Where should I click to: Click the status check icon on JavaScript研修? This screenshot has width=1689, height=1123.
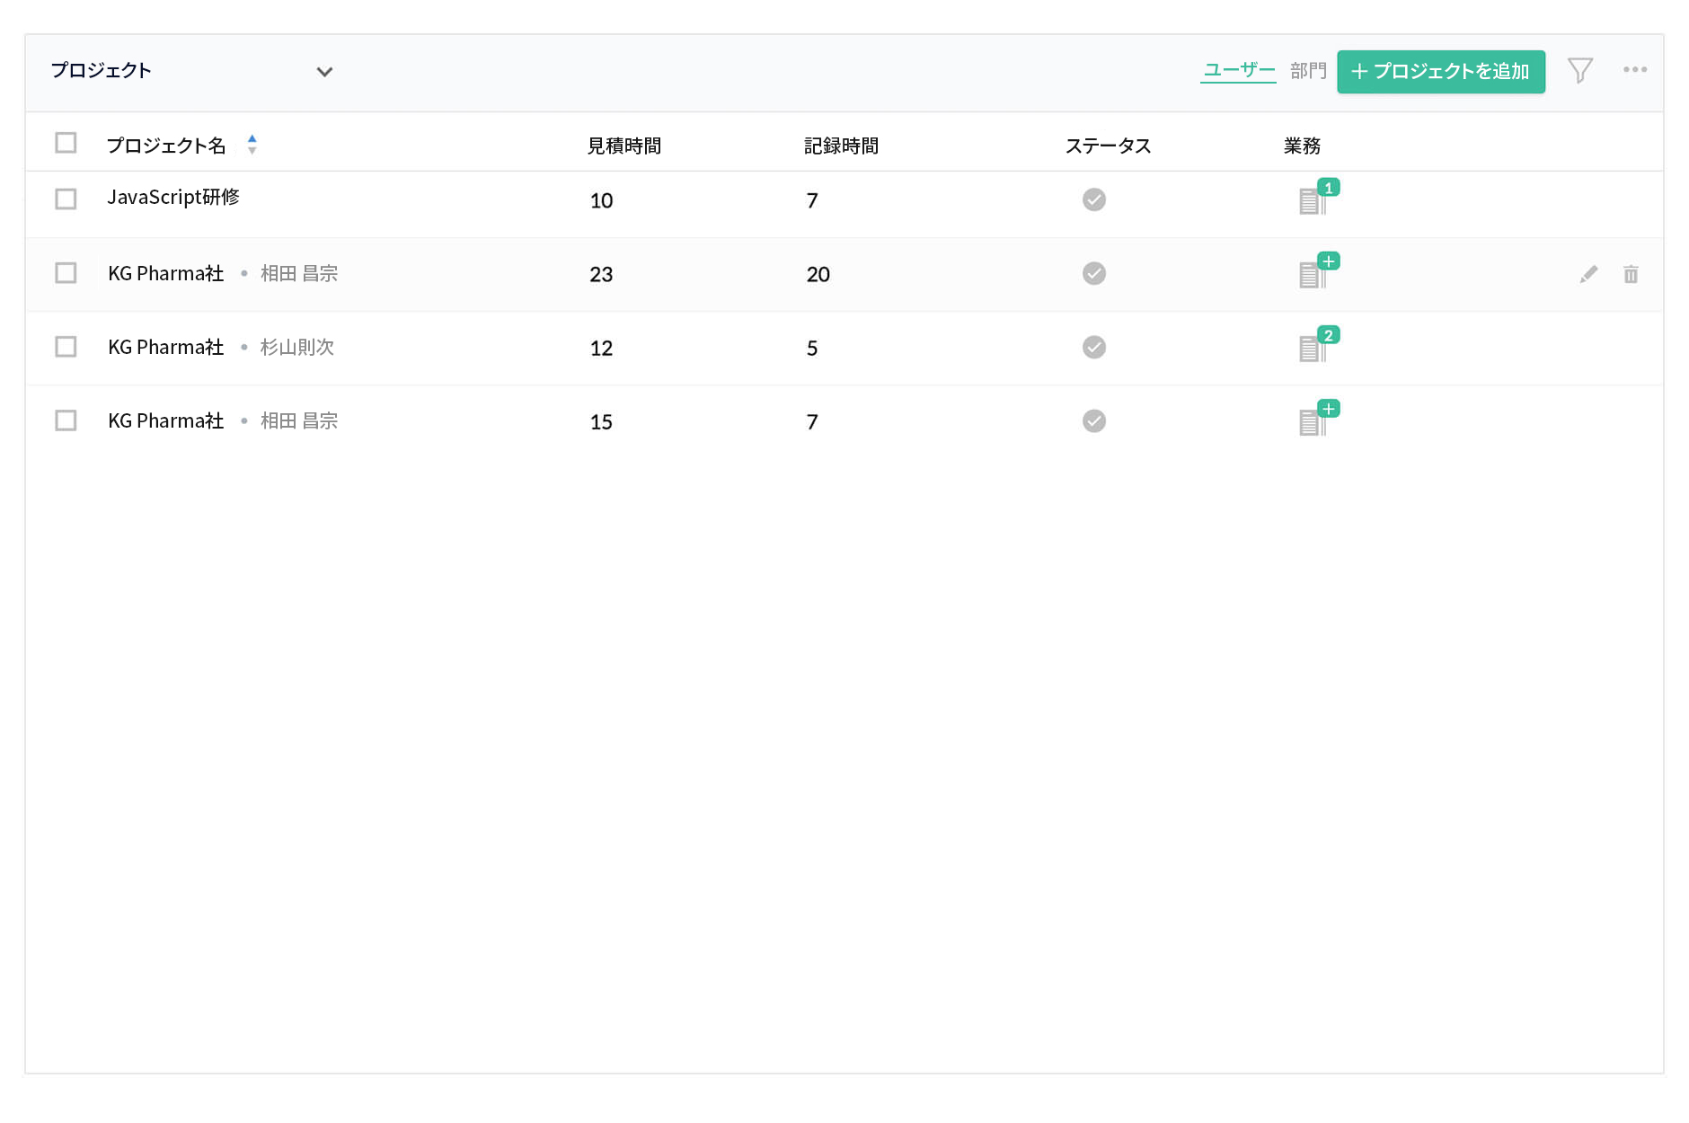click(x=1093, y=199)
